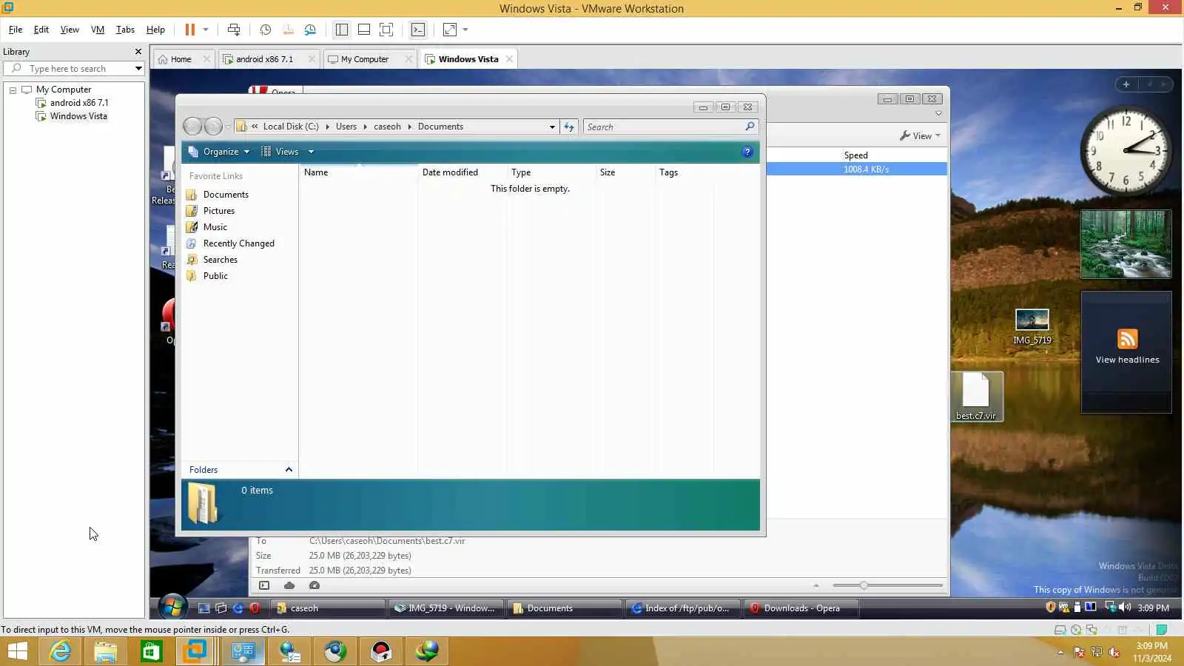Image resolution: width=1184 pixels, height=666 pixels.
Task: Open the File menu in VMware
Action: click(x=16, y=30)
